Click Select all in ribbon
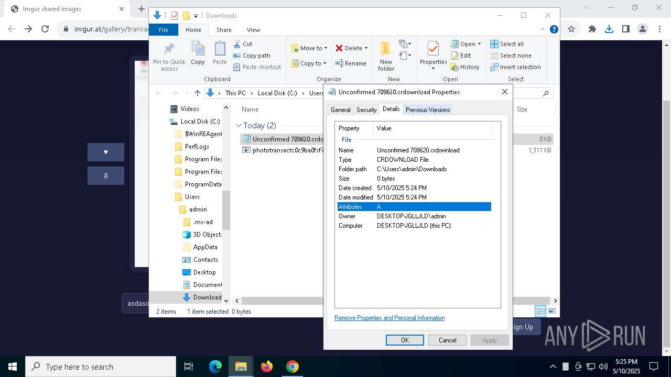This screenshot has height=377, width=671. coord(507,44)
